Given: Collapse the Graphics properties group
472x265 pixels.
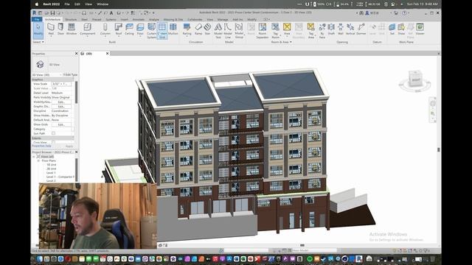Looking at the screenshot, I should 53,79.
